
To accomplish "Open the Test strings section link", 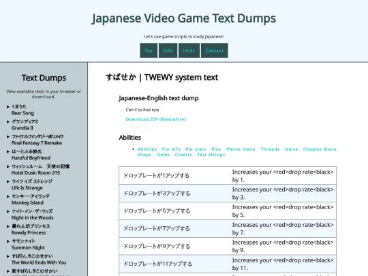I will tap(211, 155).
